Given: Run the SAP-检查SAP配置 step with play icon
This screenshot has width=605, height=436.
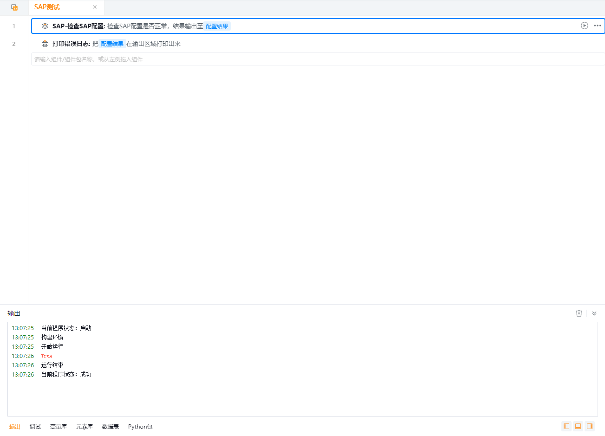Looking at the screenshot, I should tap(584, 26).
